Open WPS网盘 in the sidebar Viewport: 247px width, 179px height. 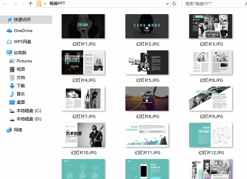(23, 42)
